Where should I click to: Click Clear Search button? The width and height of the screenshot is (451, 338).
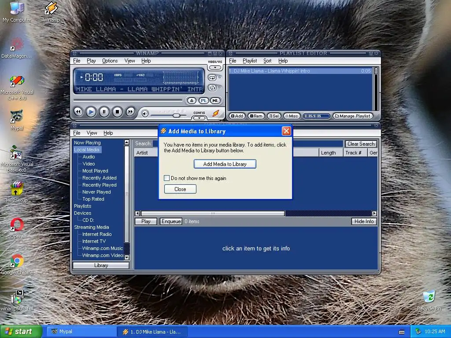(x=361, y=144)
